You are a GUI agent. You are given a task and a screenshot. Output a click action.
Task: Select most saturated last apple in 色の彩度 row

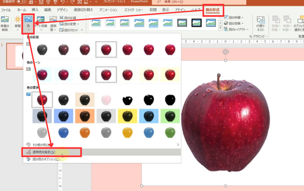[x=170, y=49]
